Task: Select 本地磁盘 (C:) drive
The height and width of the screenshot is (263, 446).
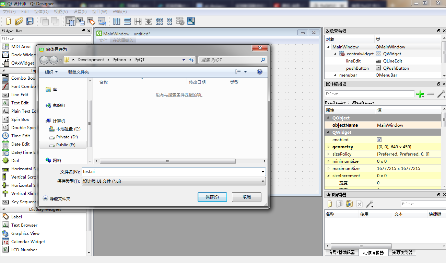Action: point(65,129)
